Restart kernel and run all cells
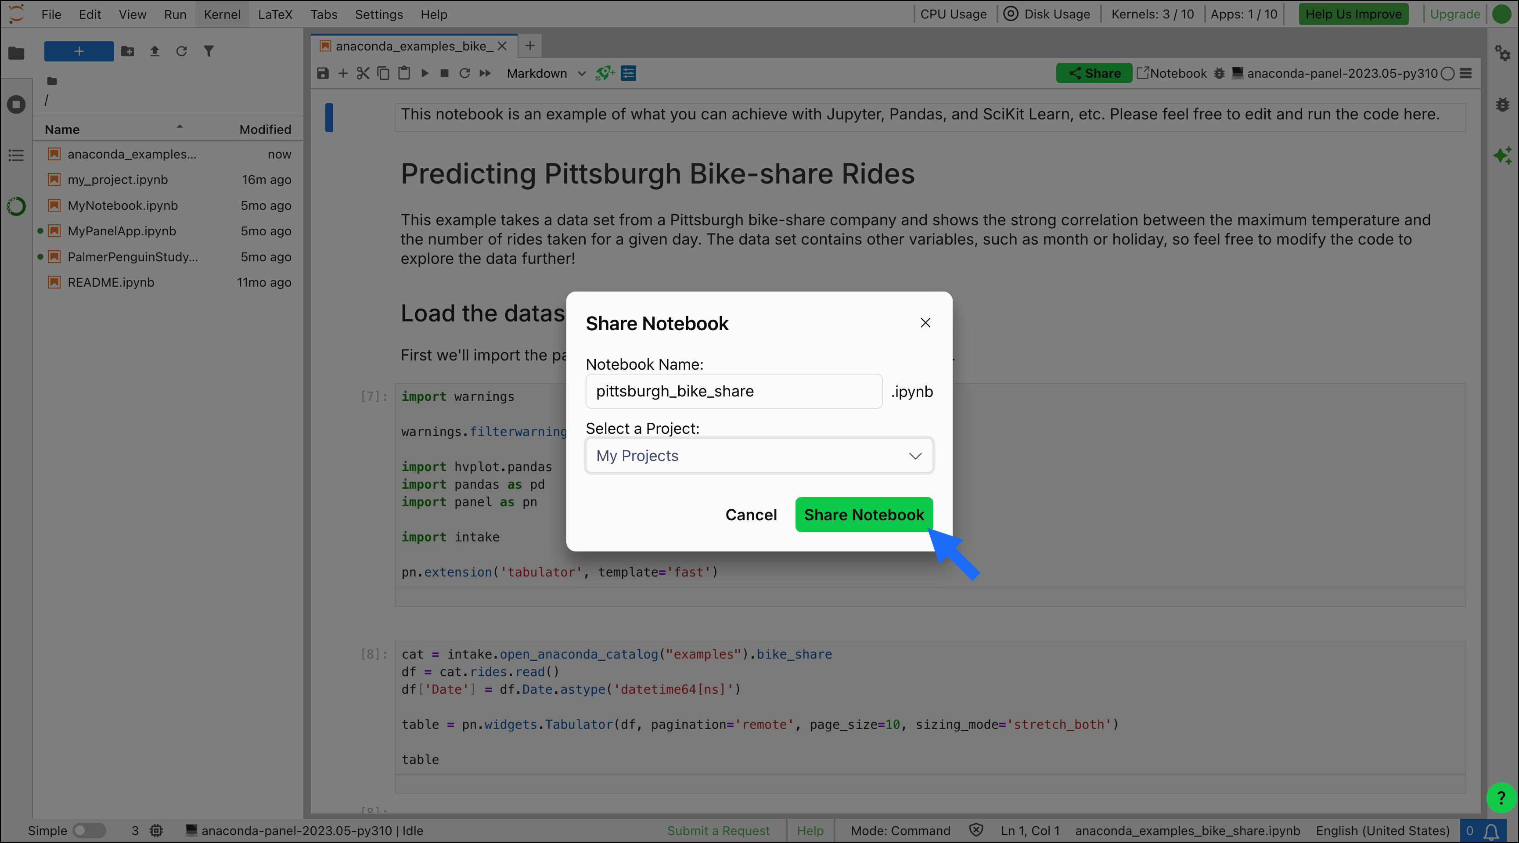 pos(485,73)
